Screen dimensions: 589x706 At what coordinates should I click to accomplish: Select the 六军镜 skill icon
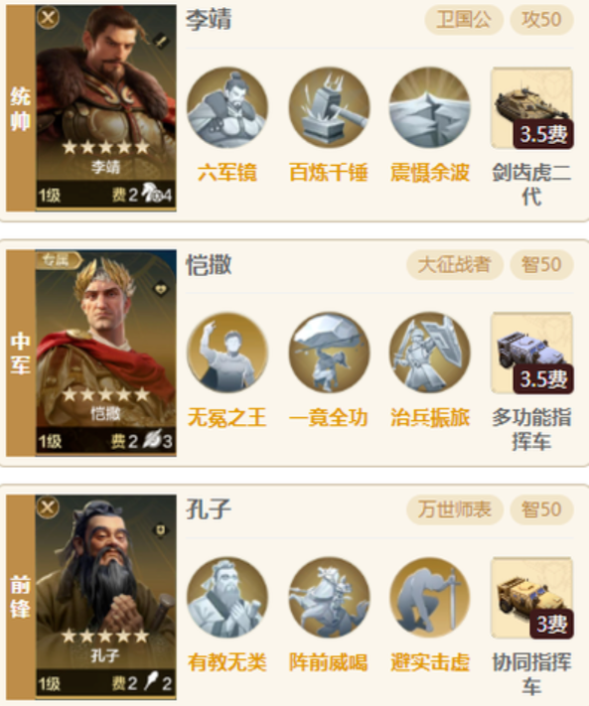coord(227,107)
